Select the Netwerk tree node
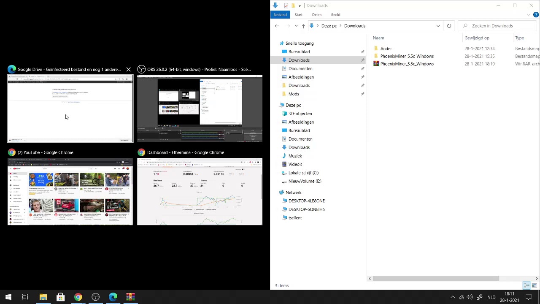540x304 pixels. tap(293, 192)
